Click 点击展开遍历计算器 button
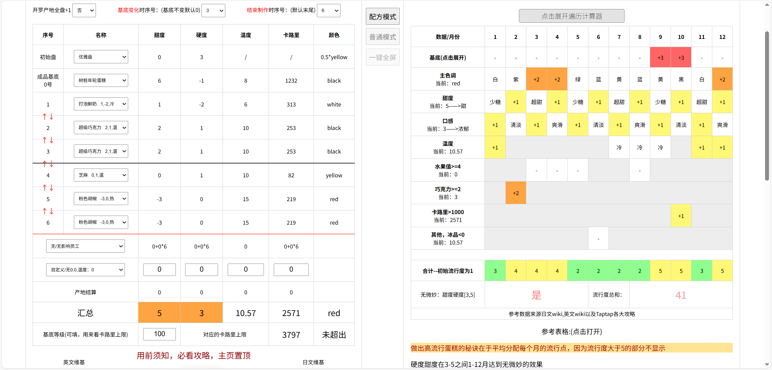This screenshot has width=772, height=370. pos(571,16)
